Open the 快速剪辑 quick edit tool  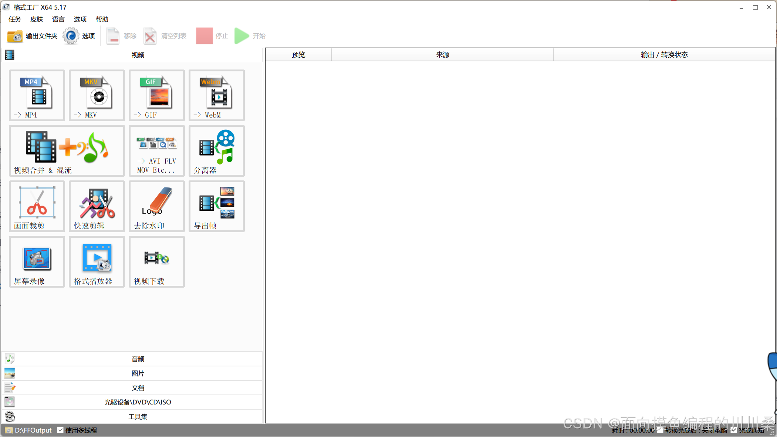click(97, 206)
